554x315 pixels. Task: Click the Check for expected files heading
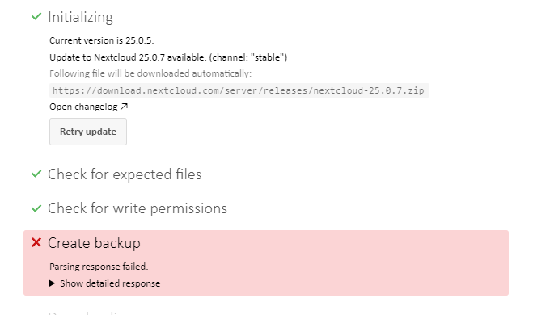[125, 174]
